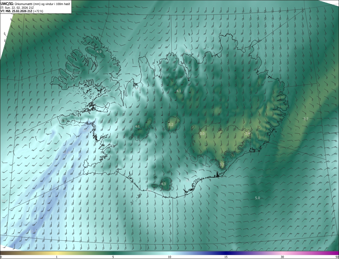The width and height of the screenshot is (339, 259).
Task: Click the map title 'UWC/IG: Úrkomumætti (mm)' line
Action: tap(35, 3)
